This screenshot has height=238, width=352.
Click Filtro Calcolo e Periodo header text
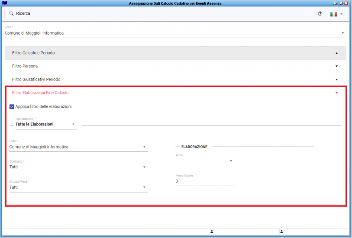[x=33, y=53]
